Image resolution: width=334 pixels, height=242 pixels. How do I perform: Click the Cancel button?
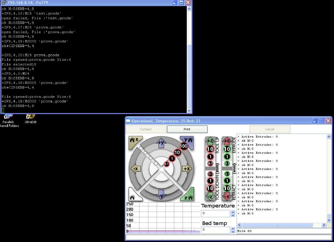(x=270, y=129)
